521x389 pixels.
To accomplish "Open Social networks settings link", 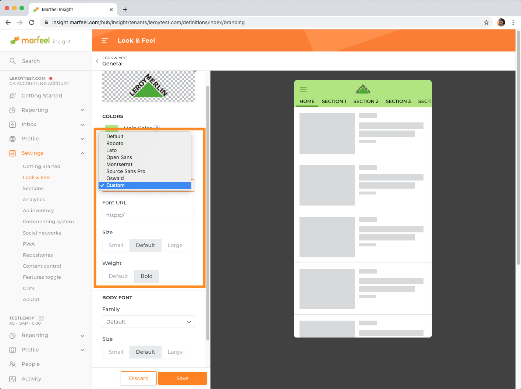I will click(x=42, y=233).
